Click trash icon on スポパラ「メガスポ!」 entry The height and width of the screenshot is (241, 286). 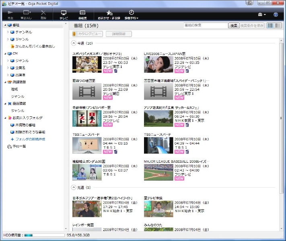tap(116, 71)
